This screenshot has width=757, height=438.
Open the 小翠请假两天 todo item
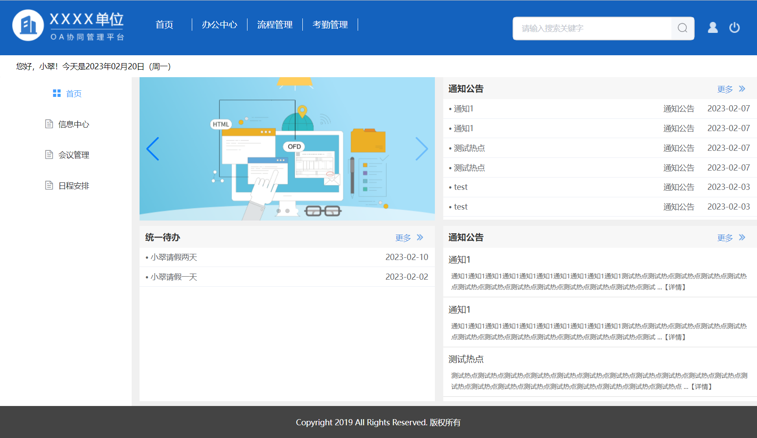tap(174, 257)
